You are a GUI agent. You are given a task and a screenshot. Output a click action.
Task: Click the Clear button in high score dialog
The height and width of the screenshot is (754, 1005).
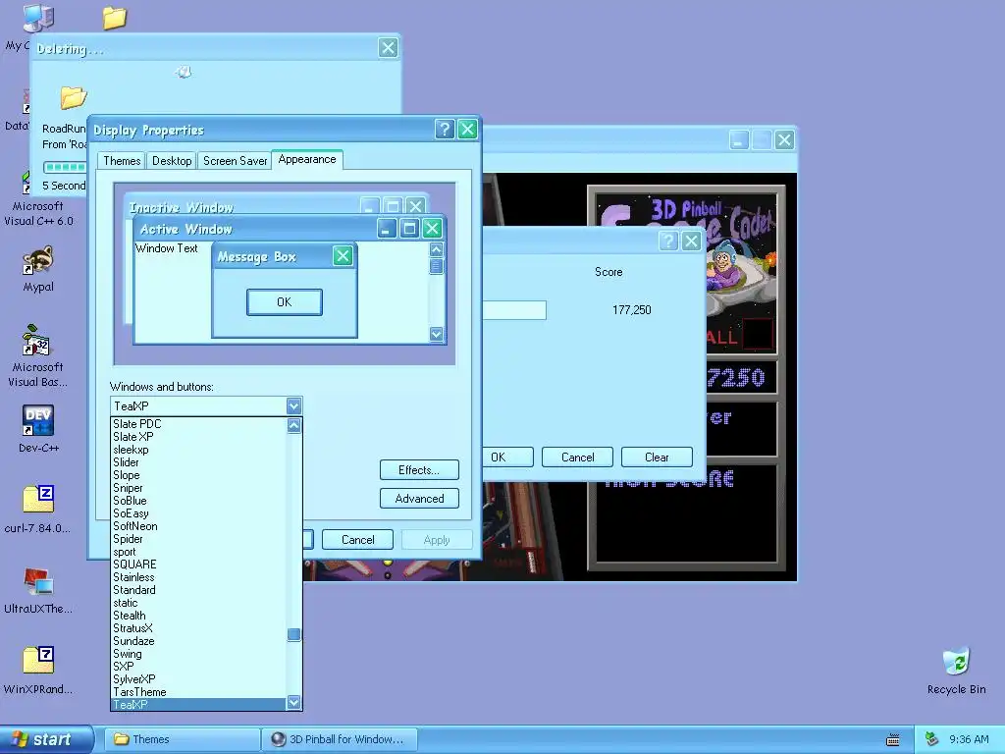pyautogui.click(x=657, y=458)
